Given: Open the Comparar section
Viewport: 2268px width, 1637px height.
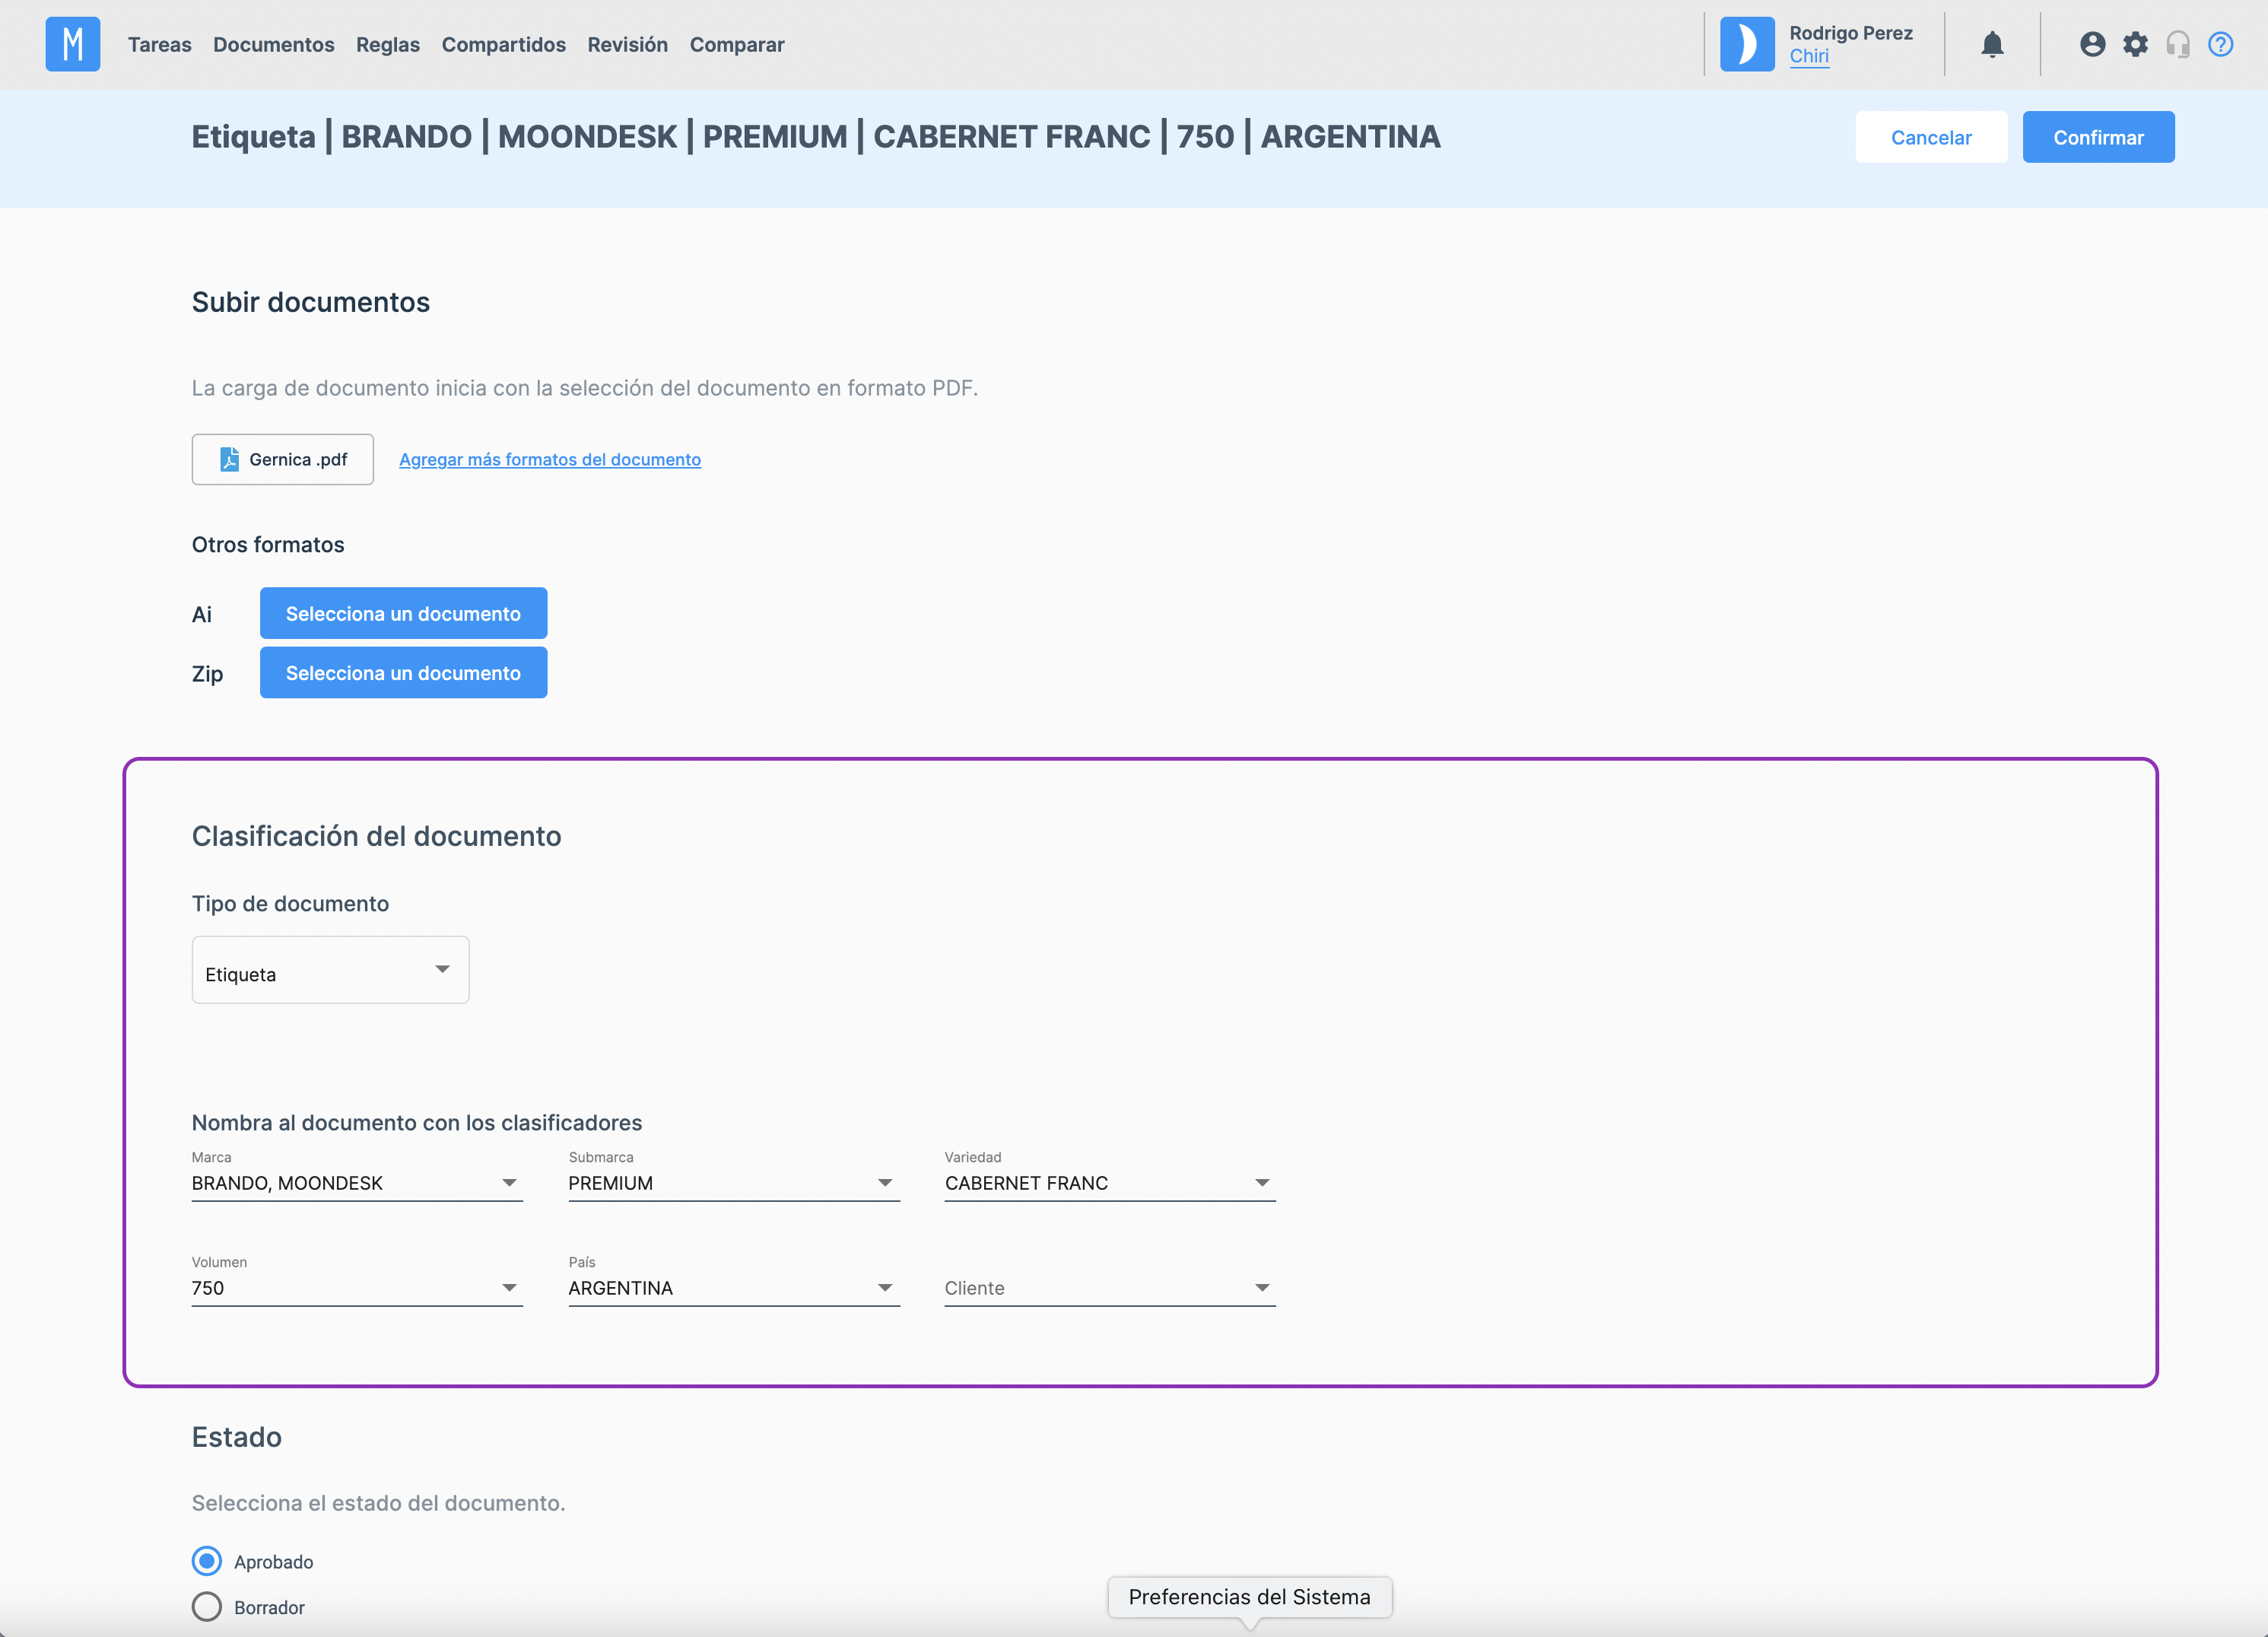Looking at the screenshot, I should (737, 45).
